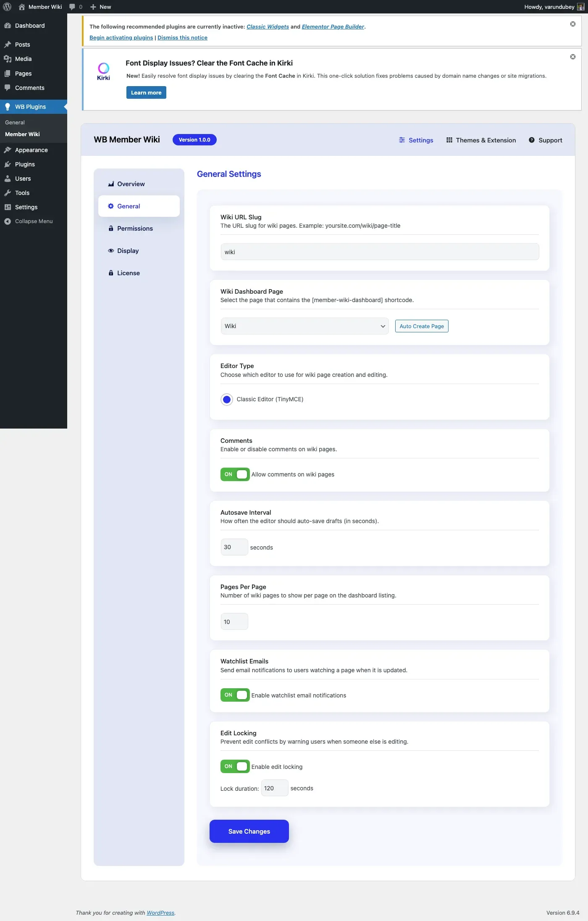Click the Posts pin icon in sidebar
Viewport: 588px width, 921px height.
coord(8,45)
